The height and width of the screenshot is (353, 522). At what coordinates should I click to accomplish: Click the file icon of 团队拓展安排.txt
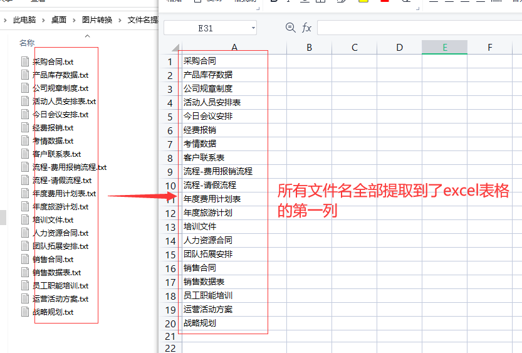tap(25, 246)
